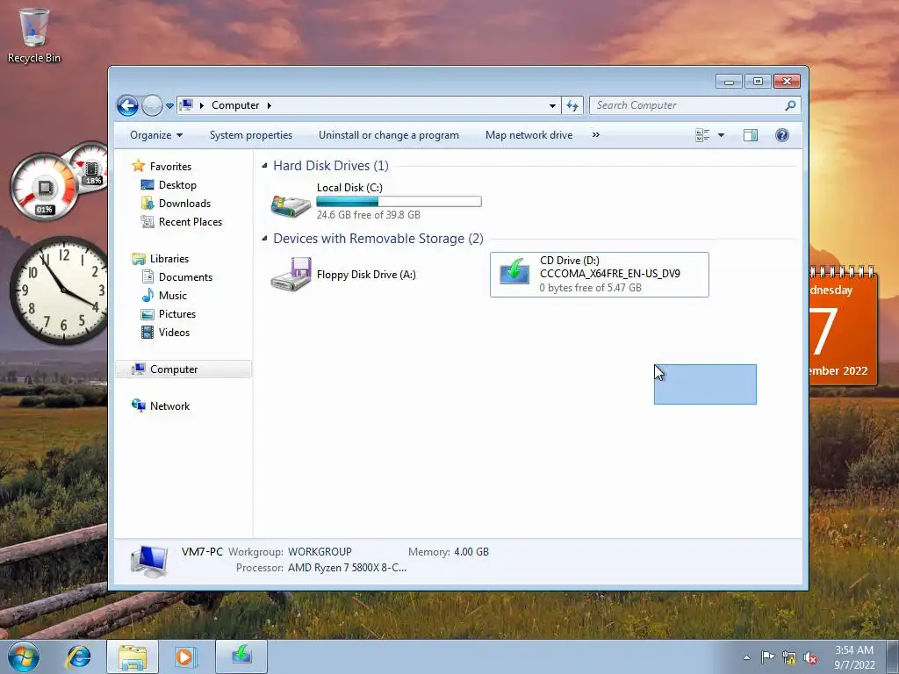Launch Internet Explorer from taskbar

[78, 656]
